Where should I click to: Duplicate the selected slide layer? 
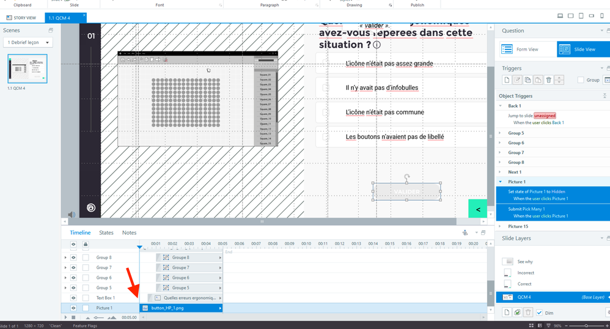coord(517,312)
